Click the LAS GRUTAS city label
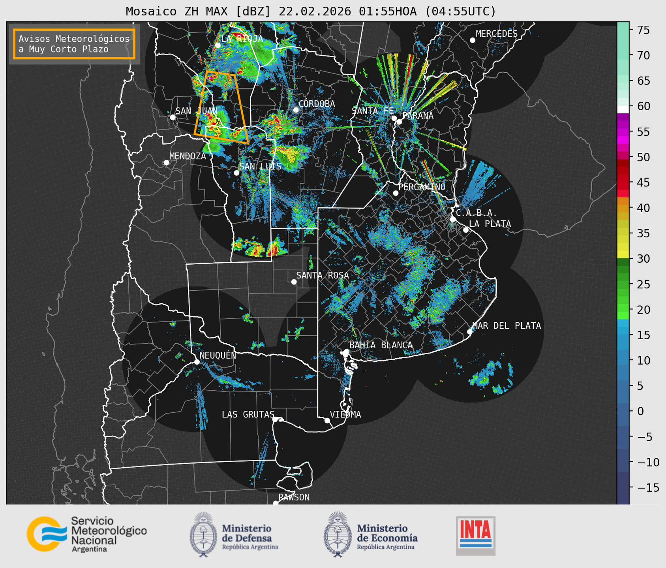Viewport: 666px width, 568px height. pos(248,414)
